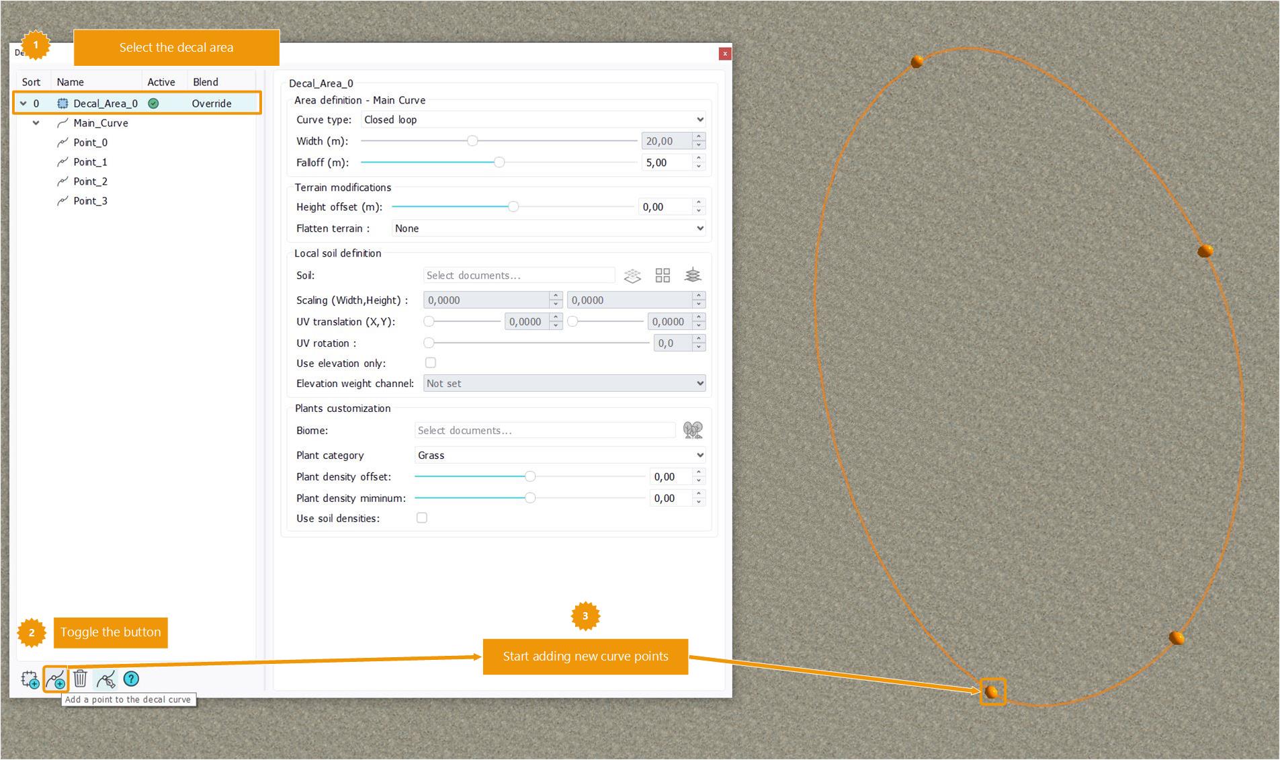Toggle the Decal_Area_0 active checkmark
Viewport: 1280px width, 760px height.
point(153,103)
